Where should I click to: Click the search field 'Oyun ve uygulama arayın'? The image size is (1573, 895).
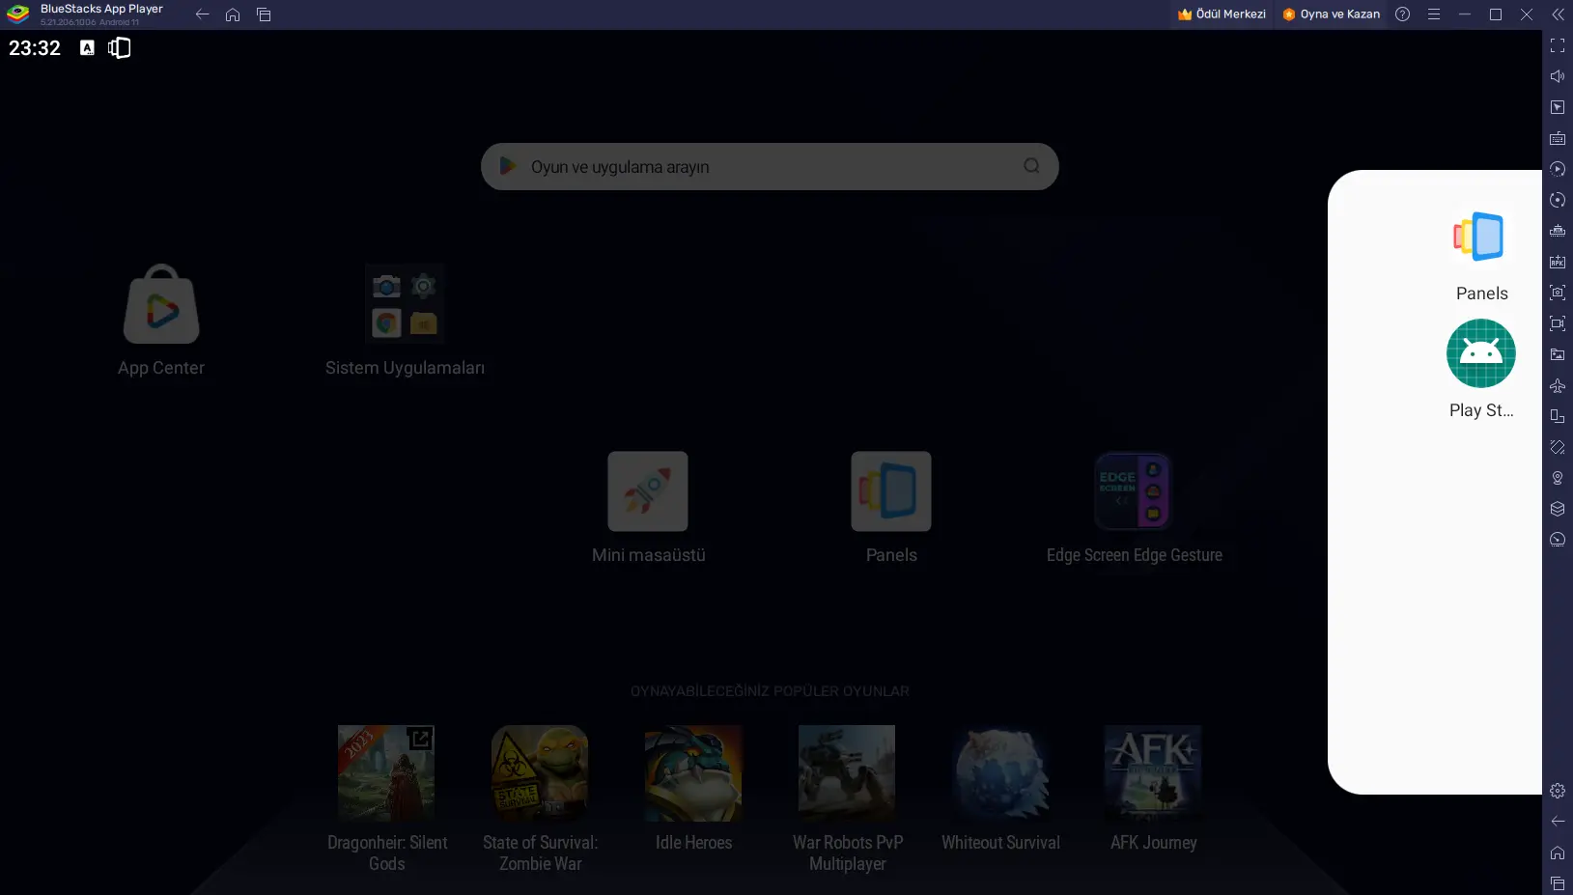pos(770,166)
